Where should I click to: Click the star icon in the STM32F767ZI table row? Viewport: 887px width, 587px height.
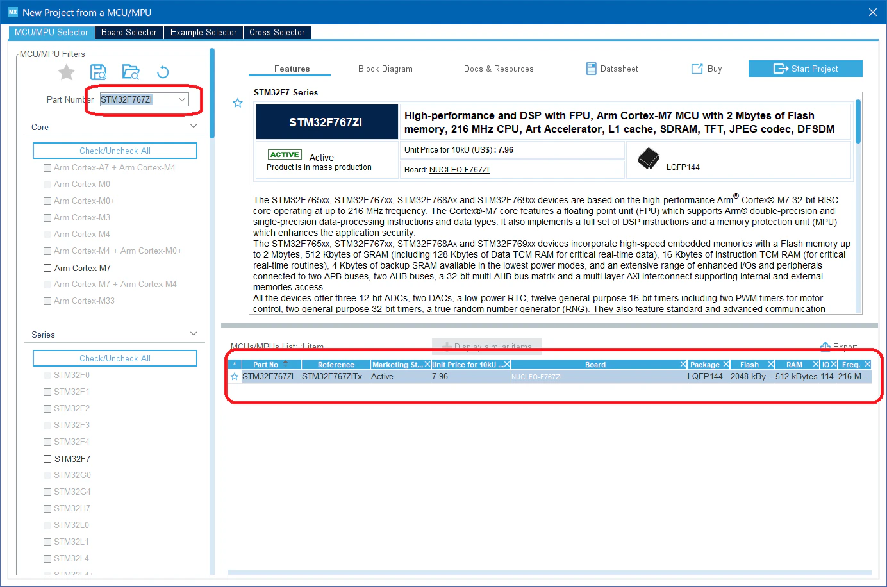coord(235,377)
